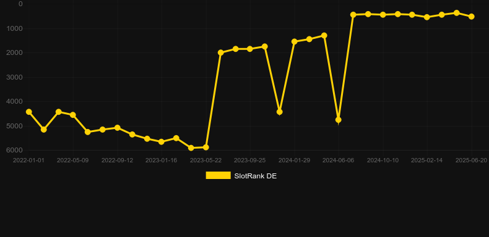Click the 3000 y-axis label

(15, 77)
